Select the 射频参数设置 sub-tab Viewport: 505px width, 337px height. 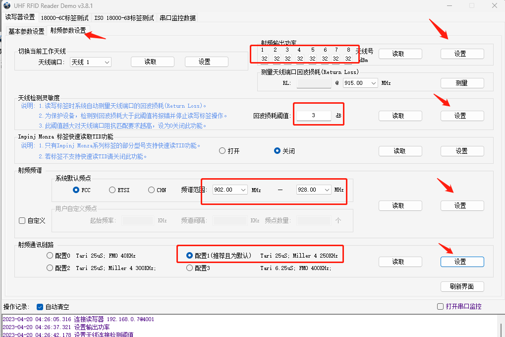(68, 30)
